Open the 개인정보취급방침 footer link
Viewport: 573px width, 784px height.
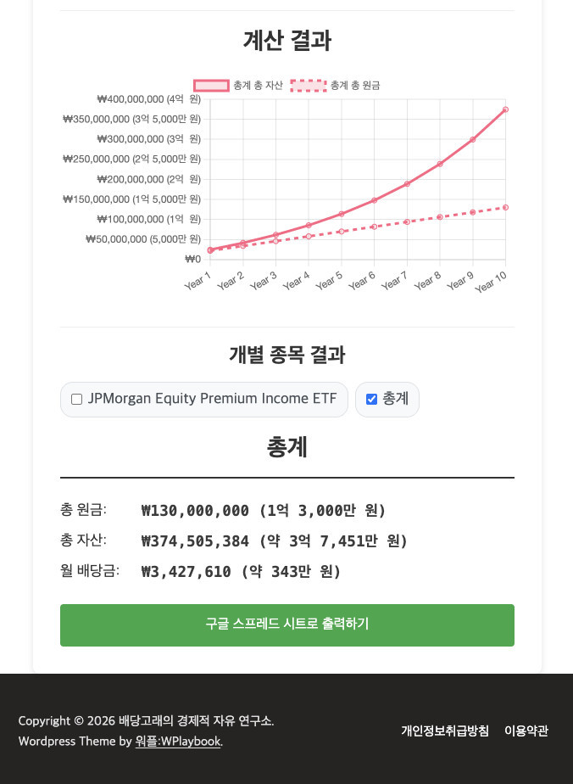point(445,731)
